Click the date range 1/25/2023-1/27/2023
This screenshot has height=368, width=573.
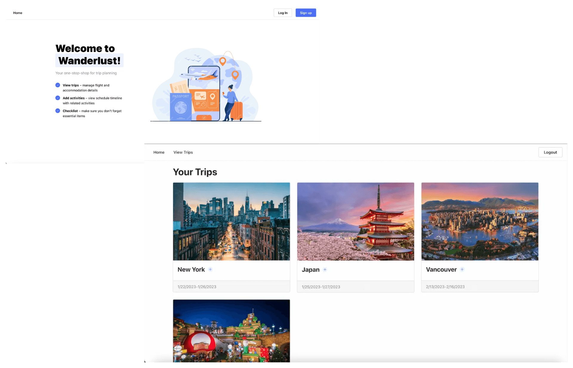pos(321,287)
